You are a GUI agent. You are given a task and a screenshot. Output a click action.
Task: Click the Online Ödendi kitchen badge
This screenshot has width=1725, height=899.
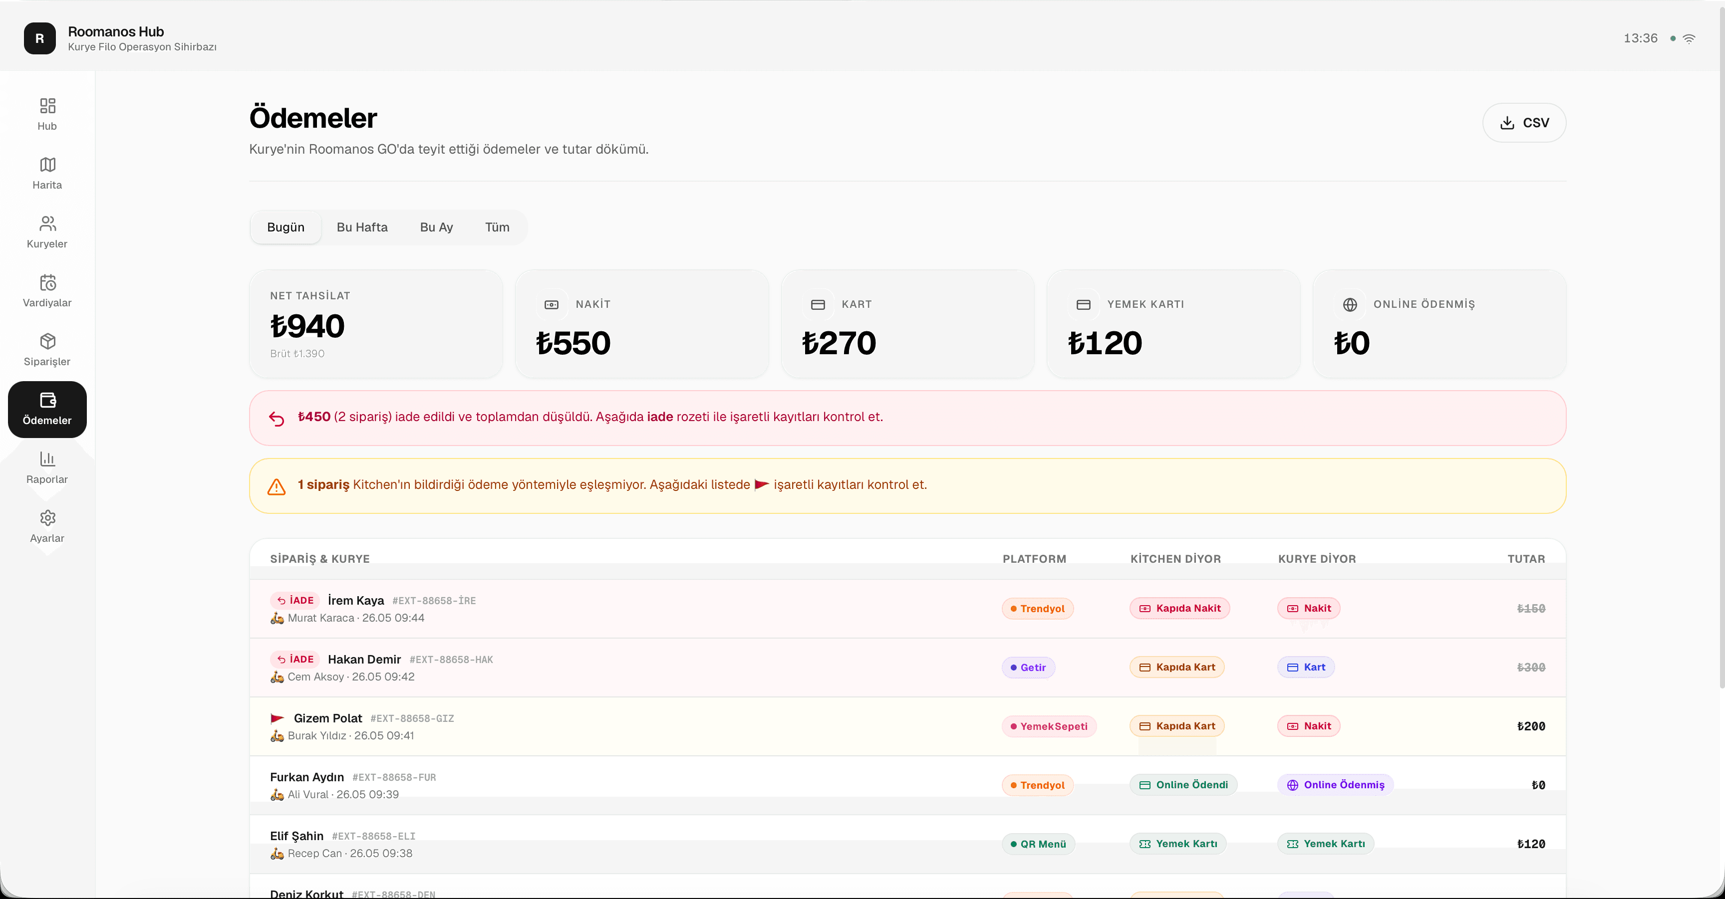point(1183,785)
